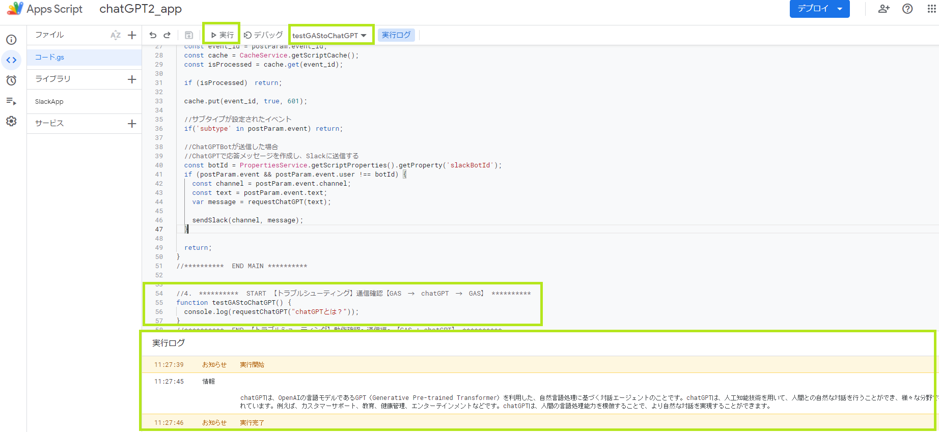939x432 pixels.
Task: Add a service with plus button
Action: pos(132,124)
